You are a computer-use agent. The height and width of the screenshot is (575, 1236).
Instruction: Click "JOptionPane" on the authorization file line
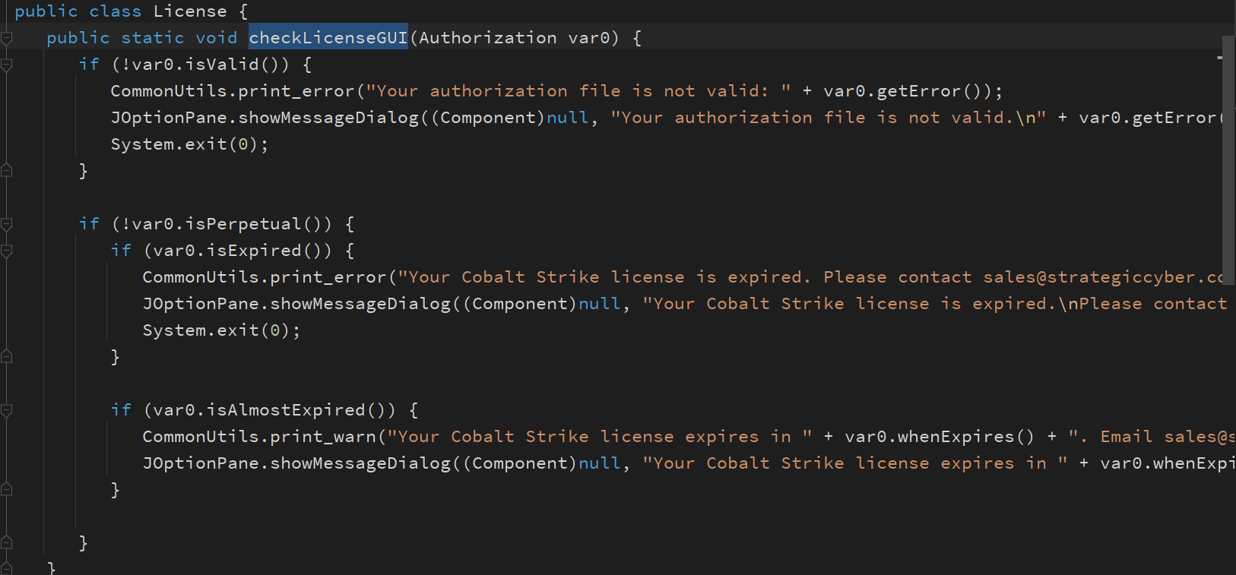(169, 118)
